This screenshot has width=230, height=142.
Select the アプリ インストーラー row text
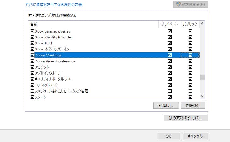pos(49,73)
